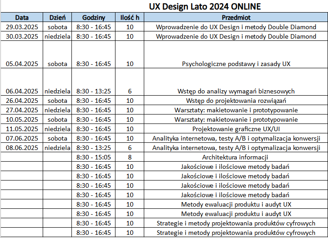Image resolution: width=328 pixels, height=238 pixels.
Task: Select the first Strategie i metody projektowania cell
Action: coord(236,223)
